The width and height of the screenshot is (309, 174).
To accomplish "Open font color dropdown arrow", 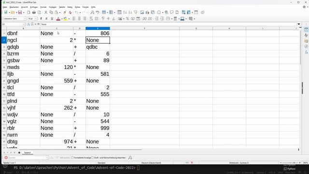I will point(62,19).
